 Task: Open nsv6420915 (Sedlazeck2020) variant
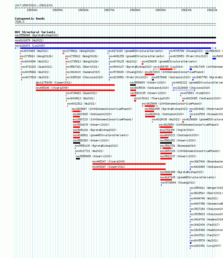coord(92,114)
